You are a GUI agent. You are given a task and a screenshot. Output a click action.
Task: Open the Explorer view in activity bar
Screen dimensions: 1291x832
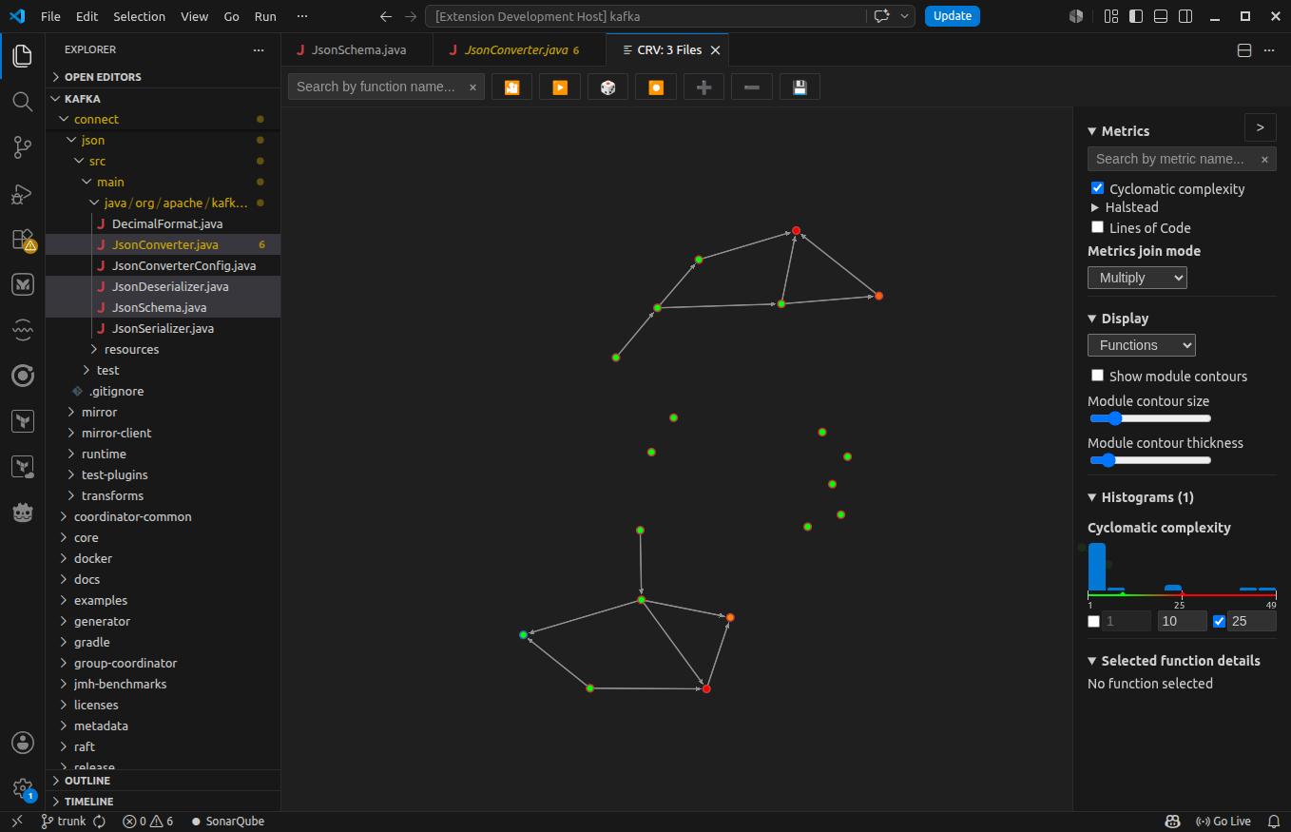click(x=23, y=56)
